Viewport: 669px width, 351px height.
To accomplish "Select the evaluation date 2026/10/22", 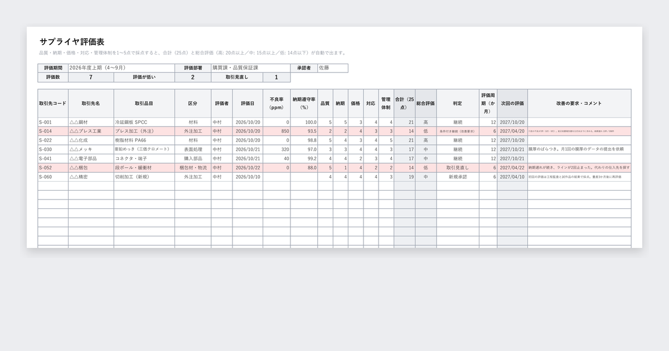I will tap(248, 168).
